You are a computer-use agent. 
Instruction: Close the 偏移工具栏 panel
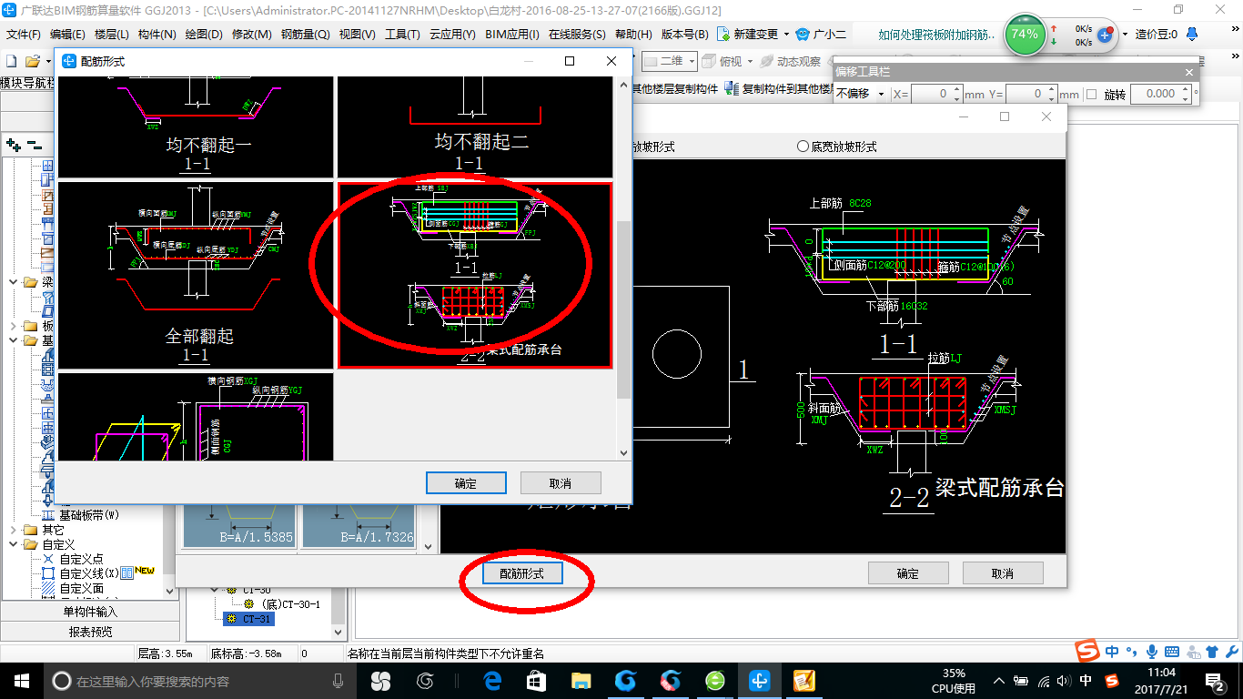1188,72
